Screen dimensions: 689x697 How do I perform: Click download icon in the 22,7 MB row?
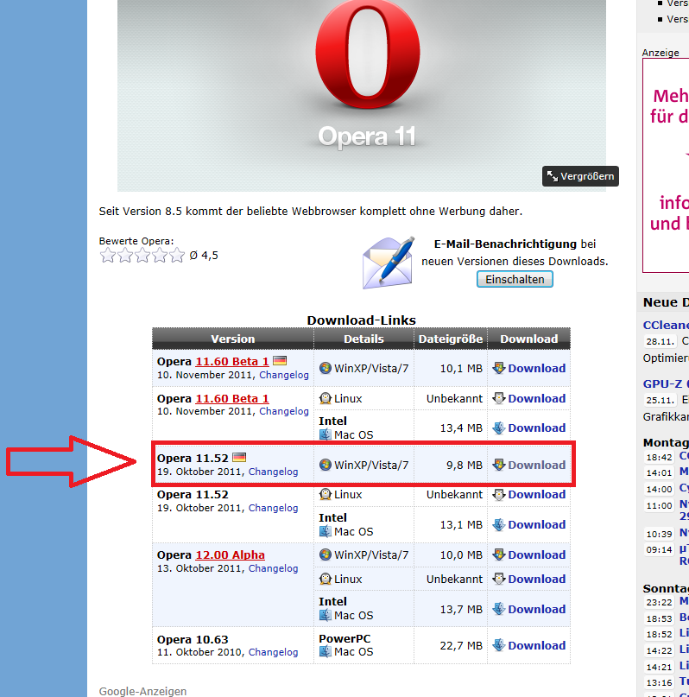pyautogui.click(x=499, y=645)
